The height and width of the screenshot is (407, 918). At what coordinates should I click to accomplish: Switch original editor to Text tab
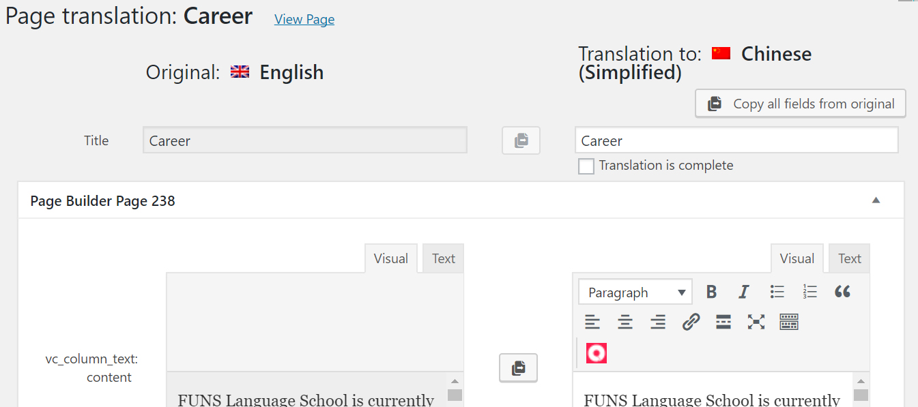443,258
